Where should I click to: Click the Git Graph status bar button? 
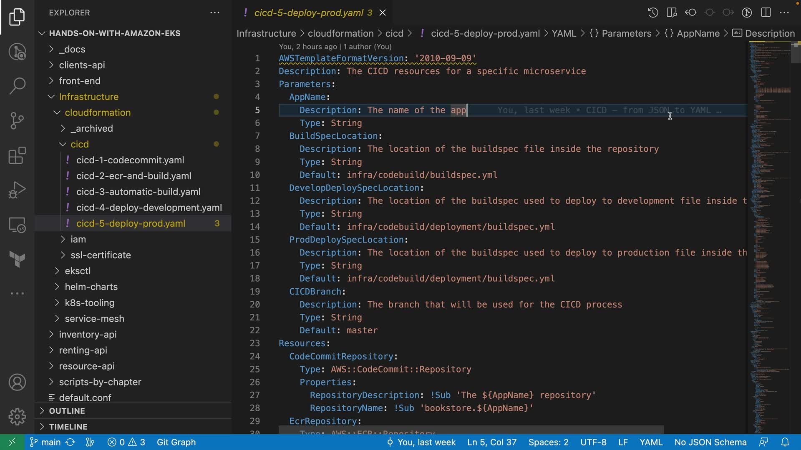click(176, 442)
